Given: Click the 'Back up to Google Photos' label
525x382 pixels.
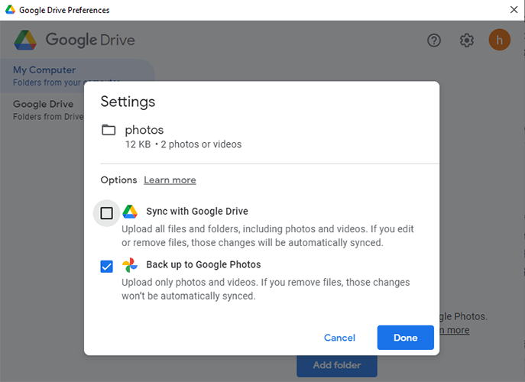Looking at the screenshot, I should 203,264.
